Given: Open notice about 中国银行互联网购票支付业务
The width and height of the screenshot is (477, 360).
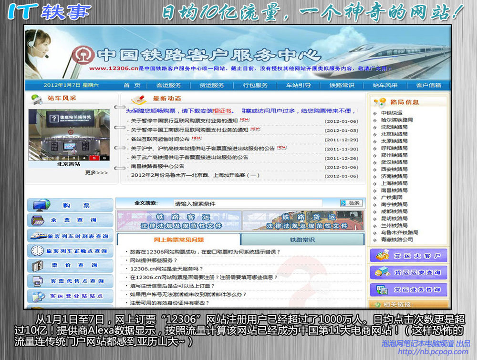Looking at the screenshot, I should (x=184, y=120).
